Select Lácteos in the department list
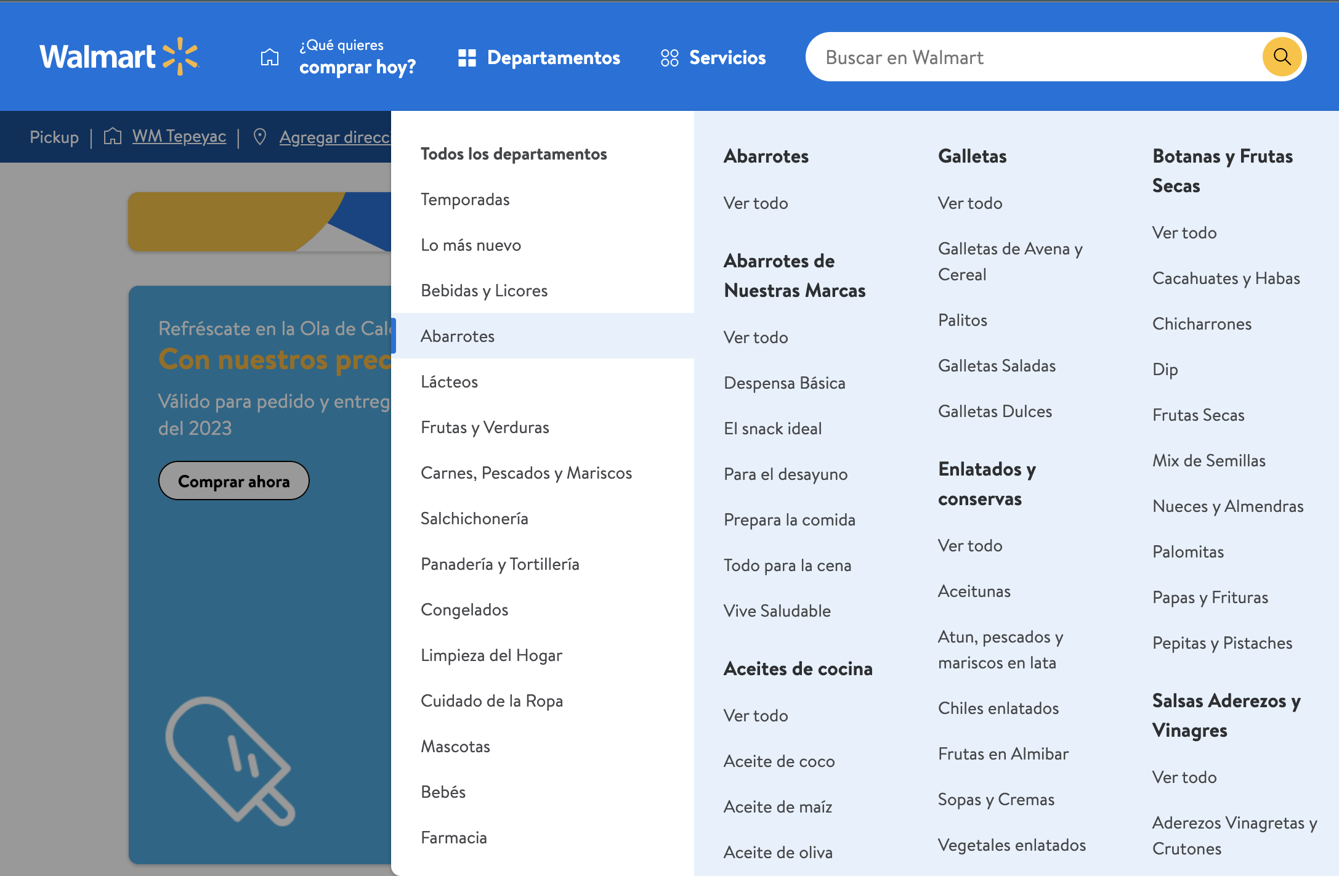Viewport: 1339px width, 876px height. click(449, 382)
